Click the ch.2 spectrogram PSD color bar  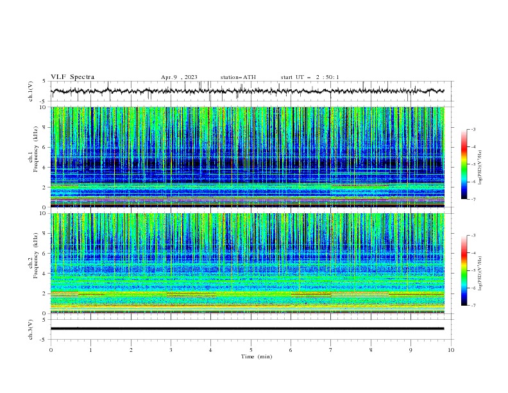click(464, 270)
